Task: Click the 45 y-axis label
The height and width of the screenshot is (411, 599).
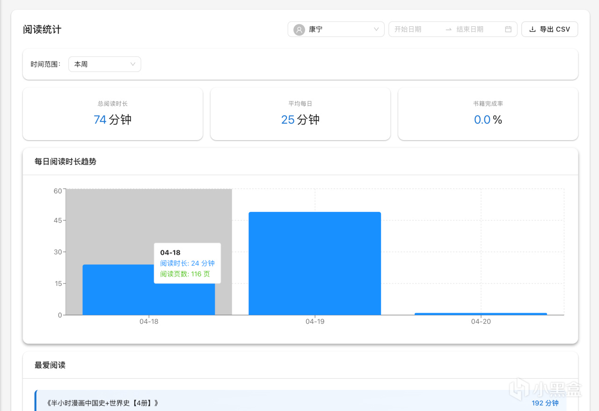Action: tap(58, 220)
